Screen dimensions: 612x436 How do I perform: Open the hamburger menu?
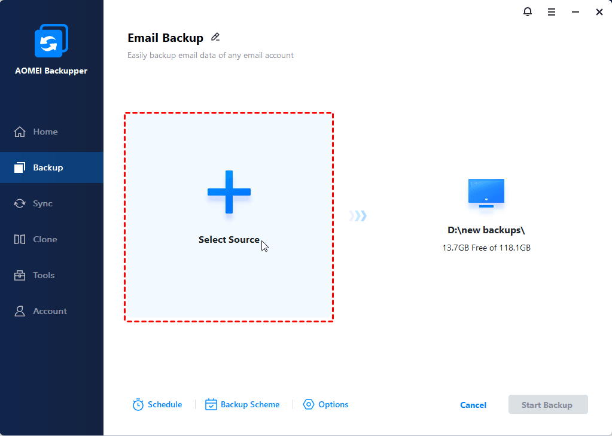pos(551,11)
